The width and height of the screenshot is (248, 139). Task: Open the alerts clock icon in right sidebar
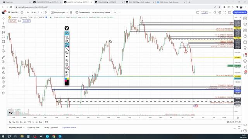click(x=245, y=24)
